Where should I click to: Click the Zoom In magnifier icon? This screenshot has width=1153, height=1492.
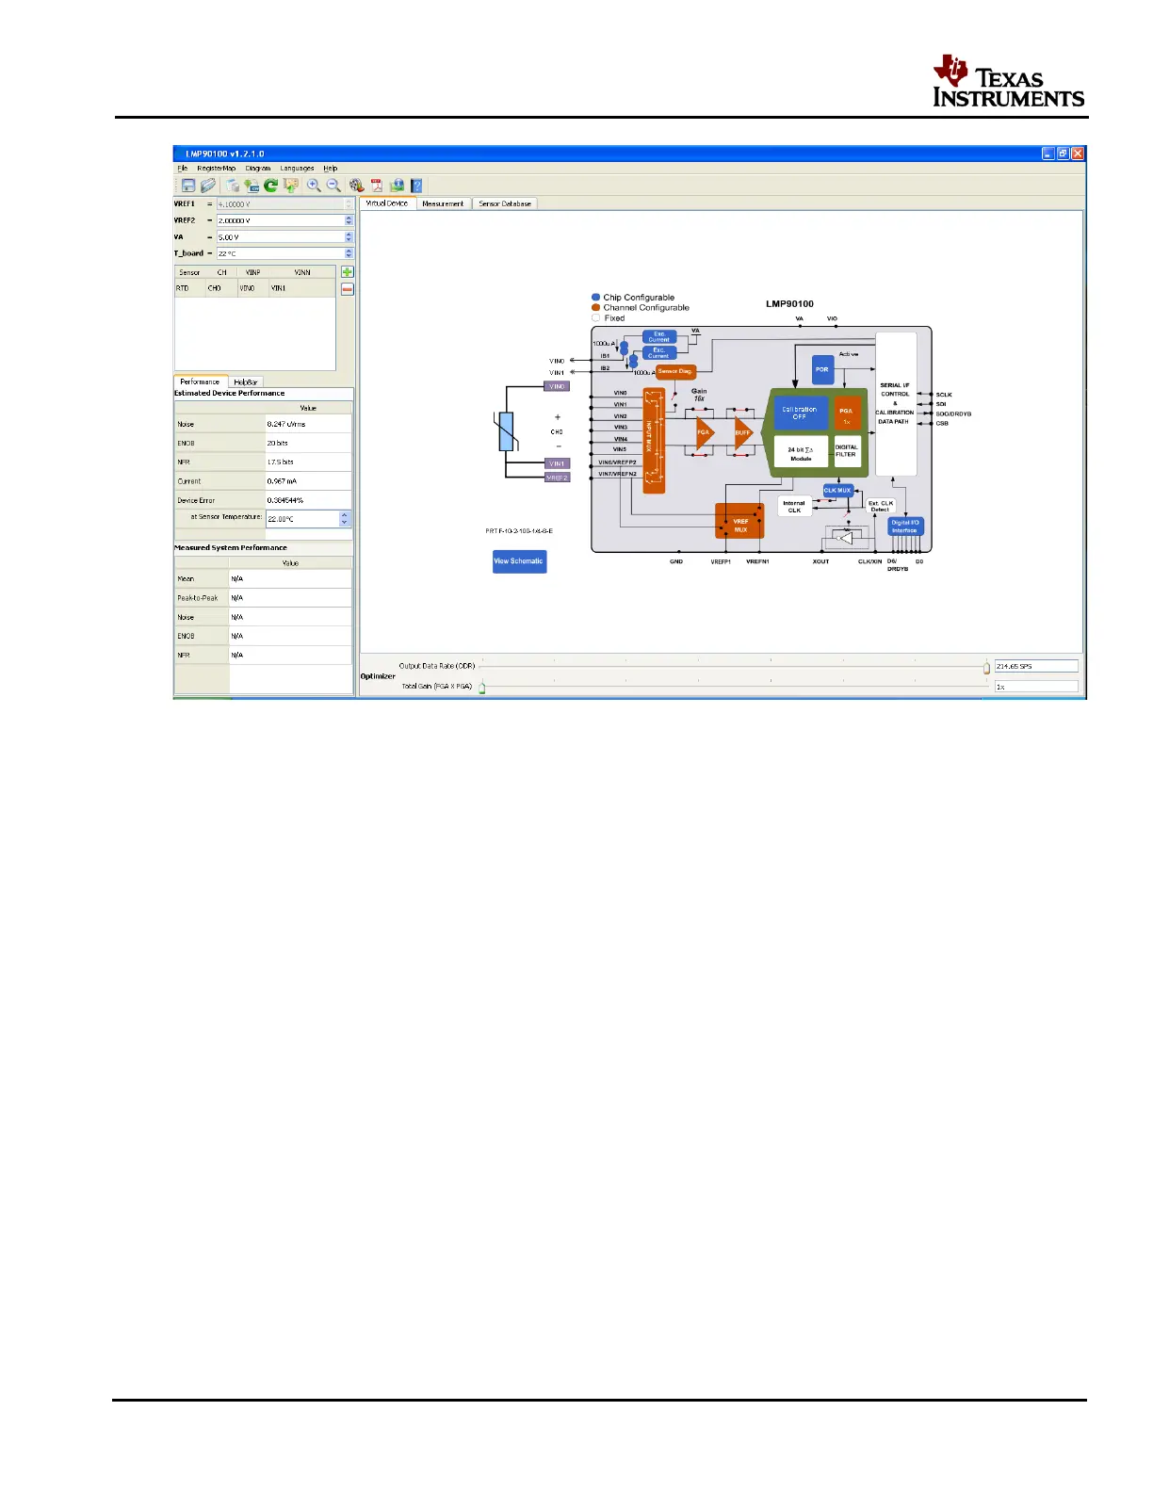[x=314, y=186]
